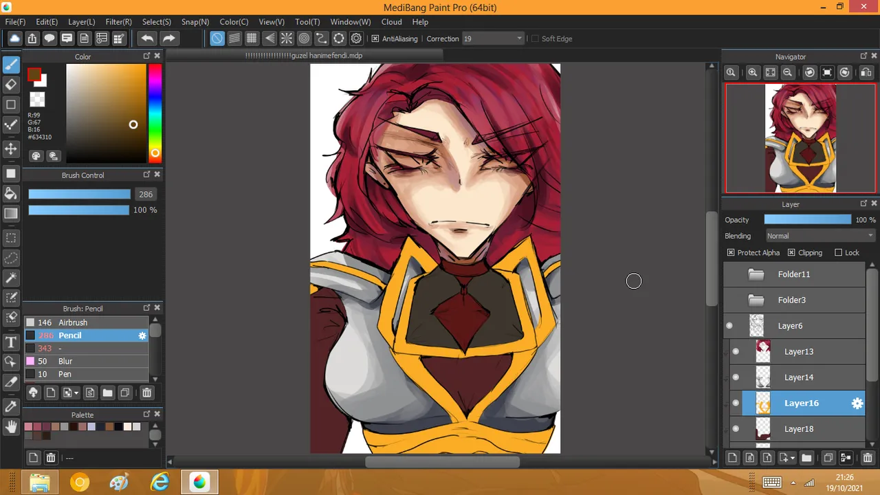880x495 pixels.
Task: Select the rectangular Select tool
Action: click(11, 239)
